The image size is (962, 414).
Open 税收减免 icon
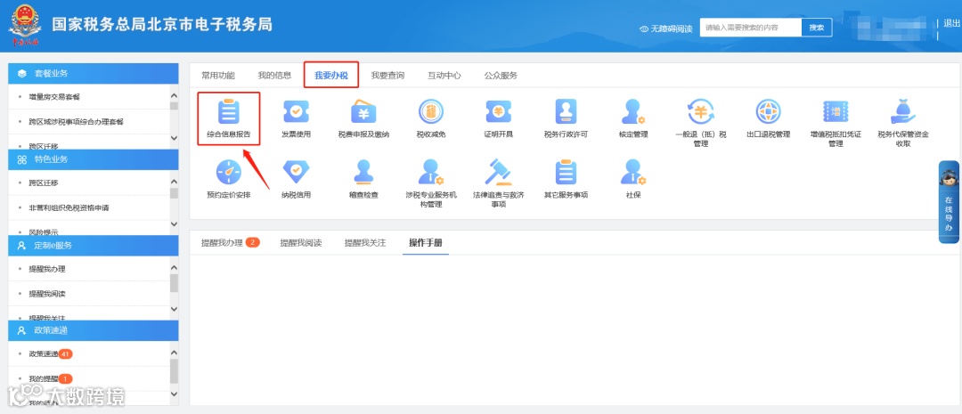pos(431,112)
